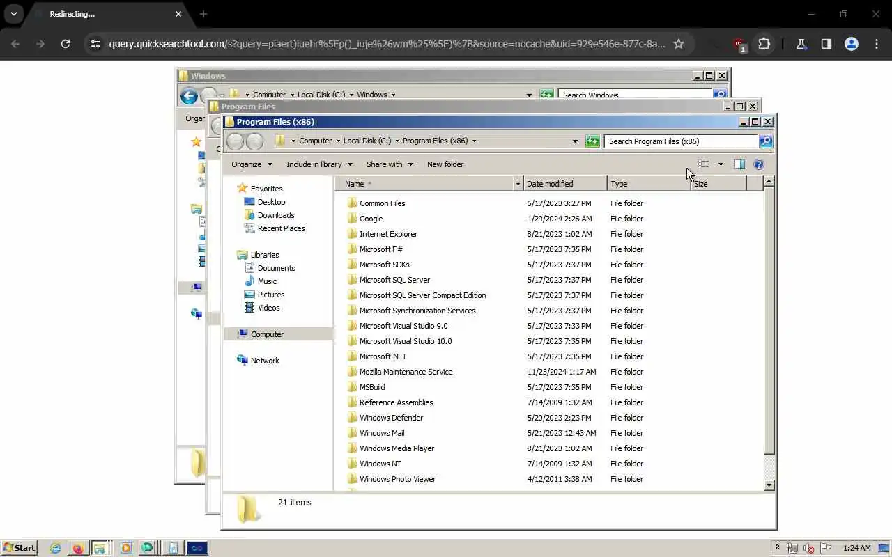Open the Organize dropdown menu

(x=252, y=164)
